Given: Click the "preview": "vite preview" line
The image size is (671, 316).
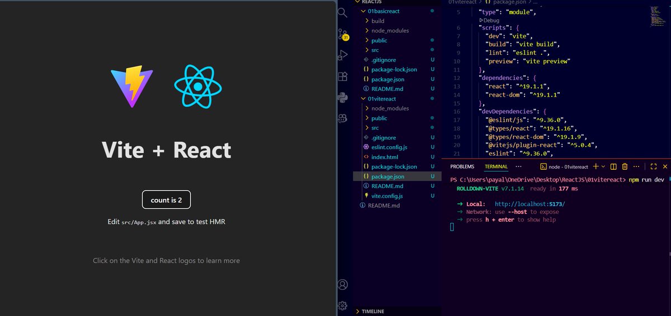Looking at the screenshot, I should coord(528,61).
